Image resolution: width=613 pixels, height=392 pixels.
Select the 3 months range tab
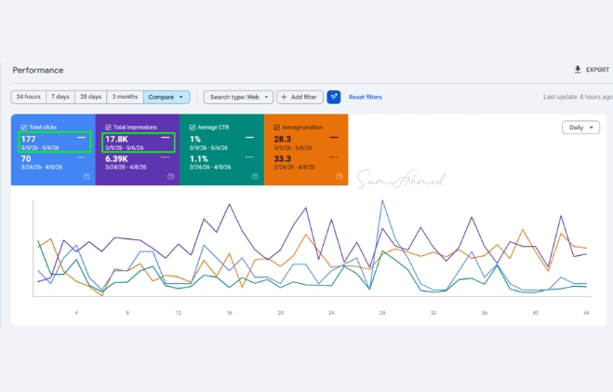coord(125,97)
